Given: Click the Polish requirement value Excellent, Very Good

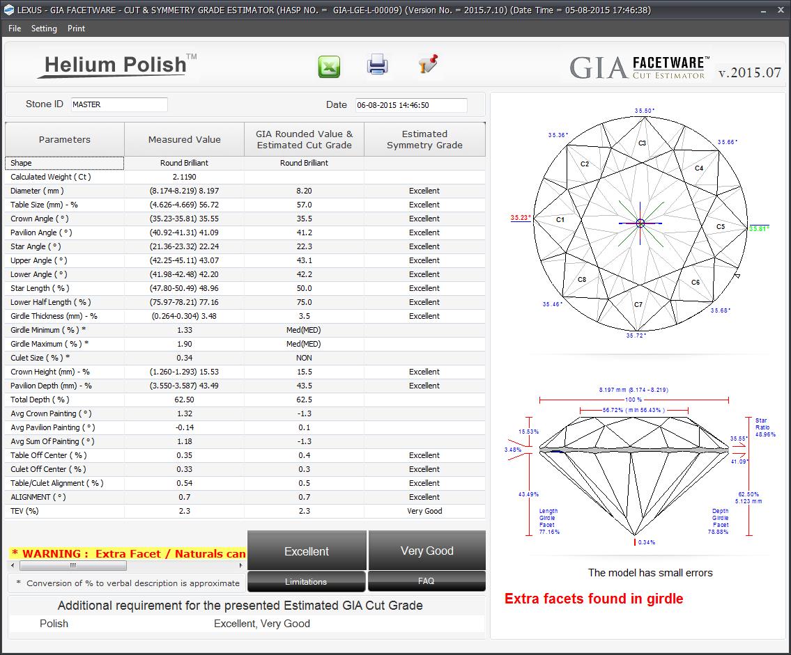Looking at the screenshot, I should 262,623.
